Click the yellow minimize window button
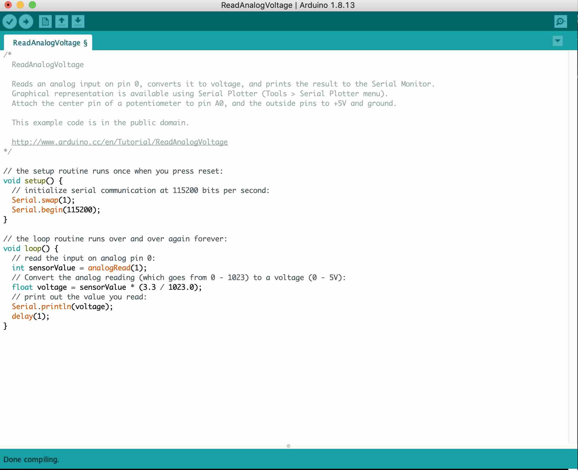The image size is (578, 470). tap(20, 5)
